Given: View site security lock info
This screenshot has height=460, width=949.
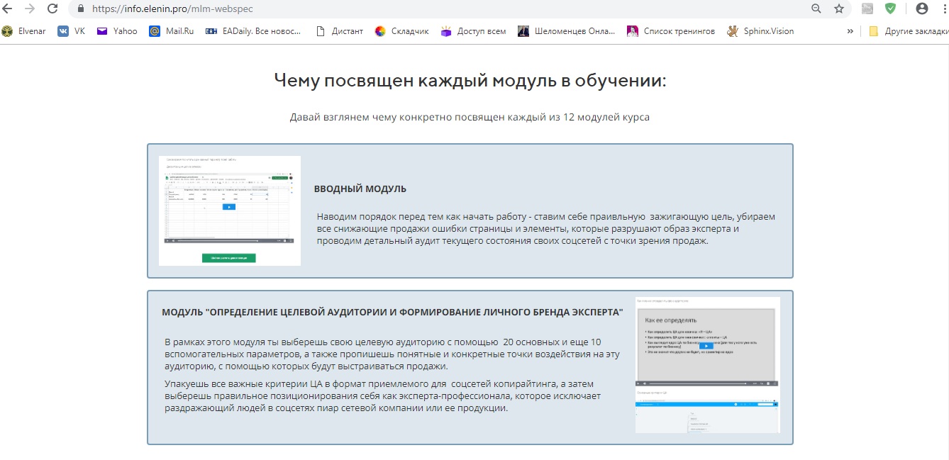Looking at the screenshot, I should (80, 9).
